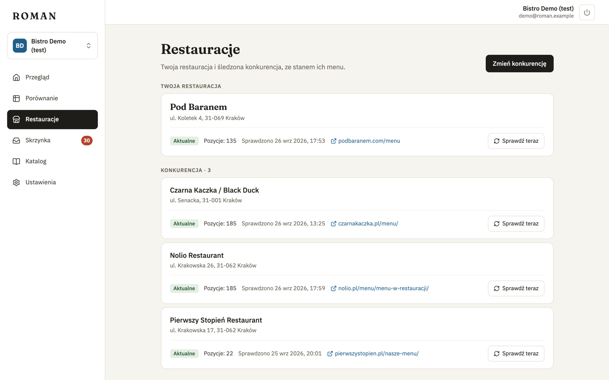Select Skrzynka in the sidebar
This screenshot has width=609, height=380.
pos(52,141)
